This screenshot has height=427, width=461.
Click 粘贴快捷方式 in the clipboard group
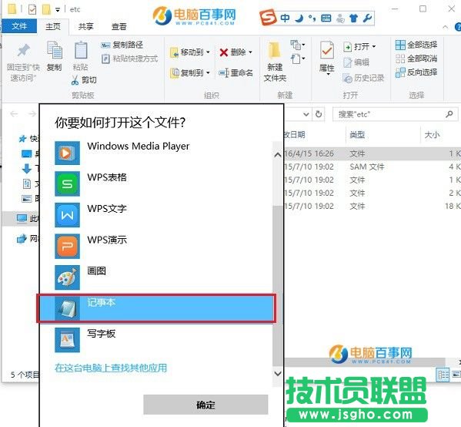[129, 59]
